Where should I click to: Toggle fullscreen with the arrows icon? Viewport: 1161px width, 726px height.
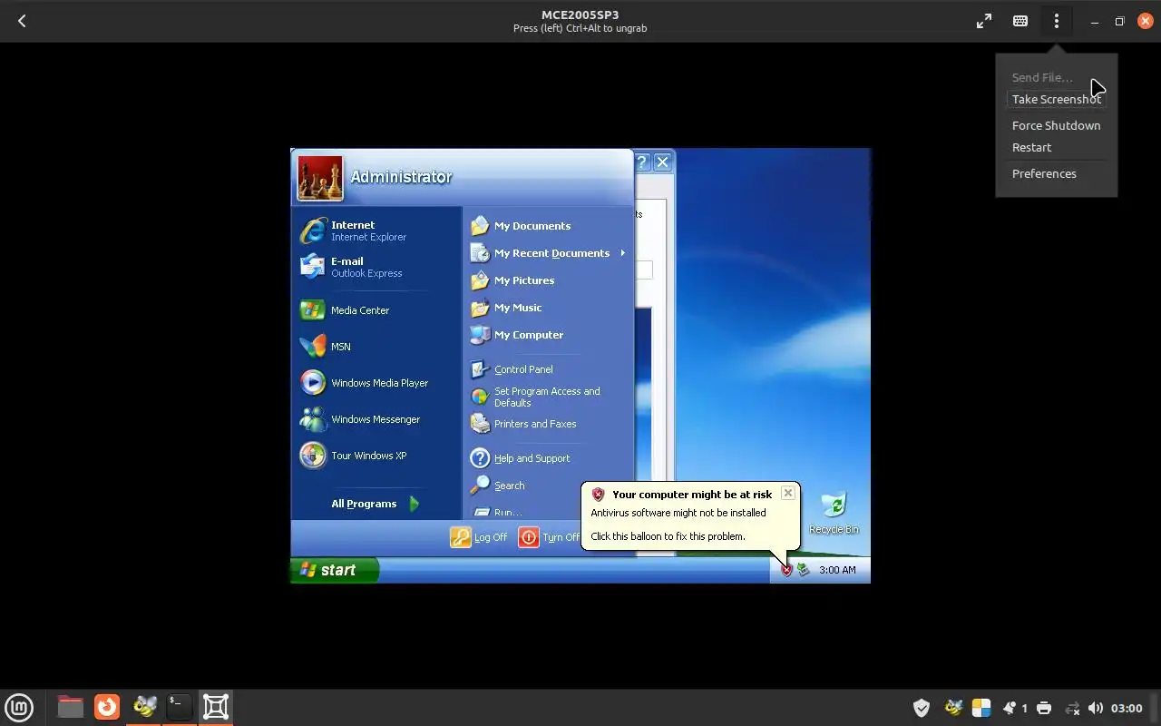[x=984, y=21]
